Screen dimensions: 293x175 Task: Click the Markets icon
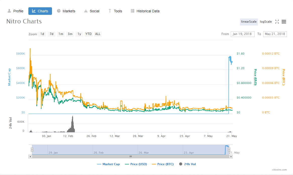[58, 11]
